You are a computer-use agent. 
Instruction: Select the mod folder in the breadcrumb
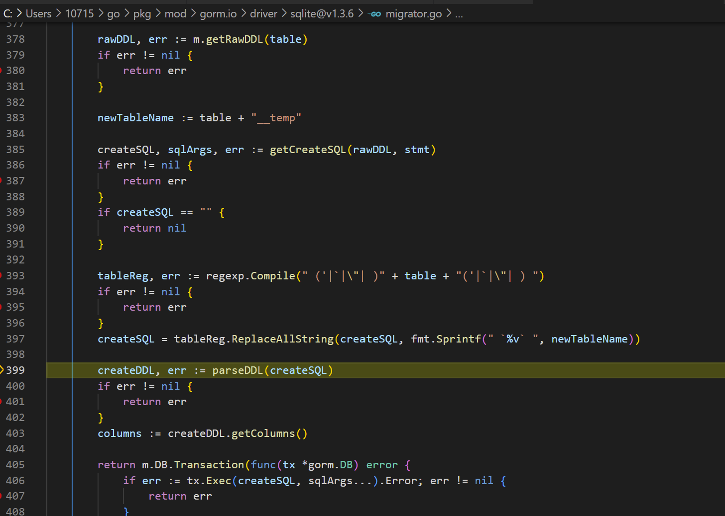[x=175, y=13]
